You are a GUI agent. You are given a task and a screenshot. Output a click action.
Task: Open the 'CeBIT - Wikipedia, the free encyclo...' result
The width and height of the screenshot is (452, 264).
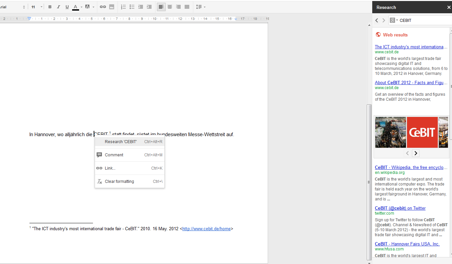[x=411, y=168]
